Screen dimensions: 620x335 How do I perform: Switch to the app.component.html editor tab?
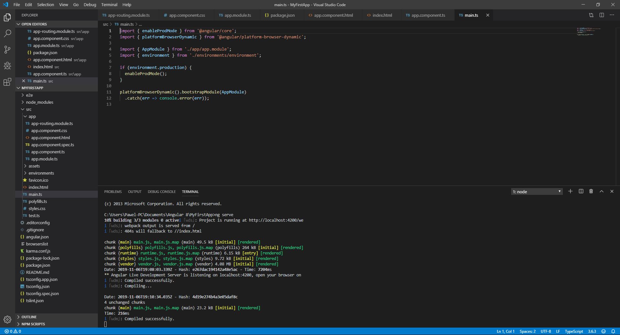tap(333, 15)
